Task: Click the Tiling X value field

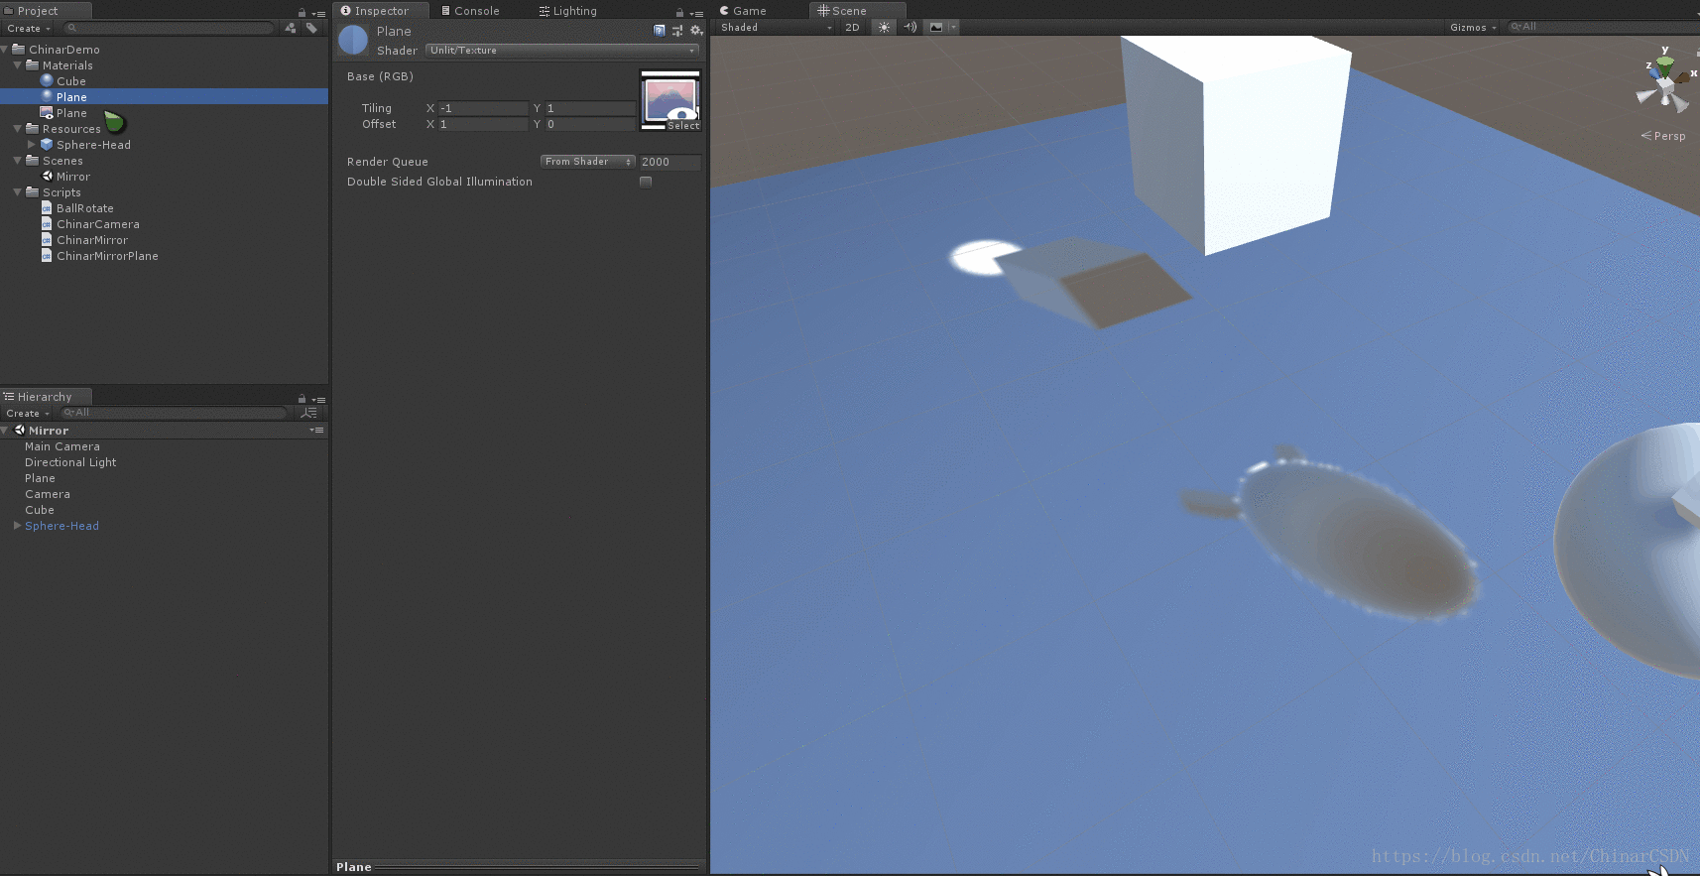Action: click(x=483, y=108)
